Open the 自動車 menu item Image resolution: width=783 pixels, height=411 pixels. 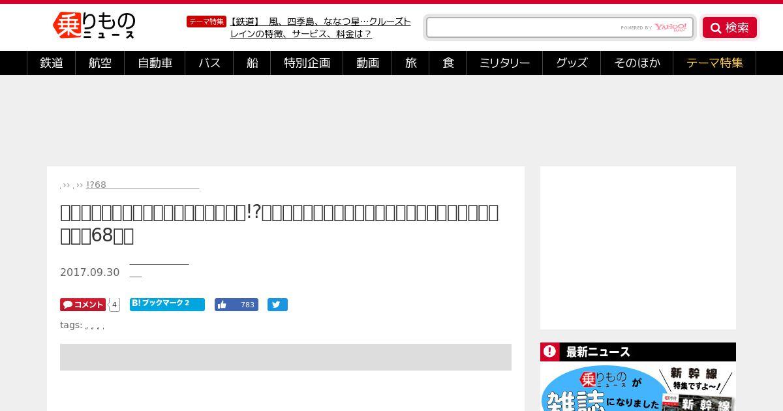155,63
